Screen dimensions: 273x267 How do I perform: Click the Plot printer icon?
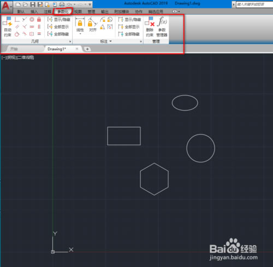62,4
